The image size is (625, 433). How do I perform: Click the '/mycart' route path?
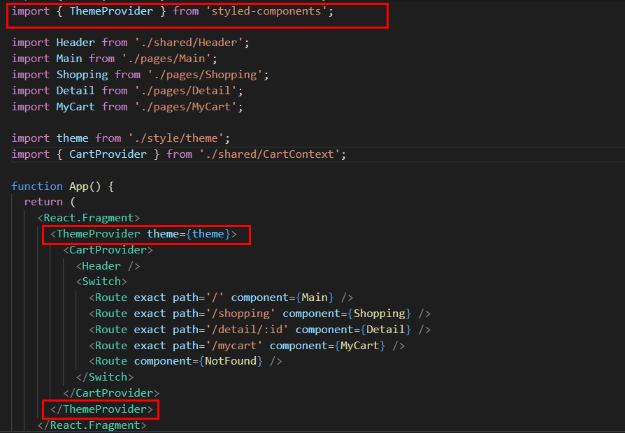(x=234, y=346)
